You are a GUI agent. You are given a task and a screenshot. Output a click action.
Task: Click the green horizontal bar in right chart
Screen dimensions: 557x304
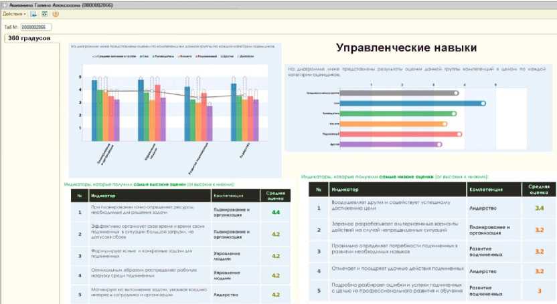point(398,114)
